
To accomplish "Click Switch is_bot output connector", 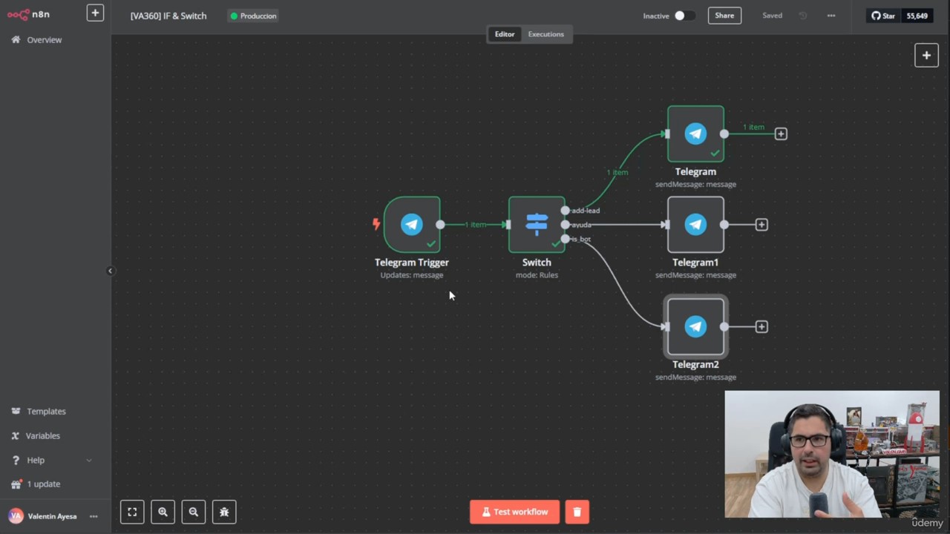I will pos(566,239).
